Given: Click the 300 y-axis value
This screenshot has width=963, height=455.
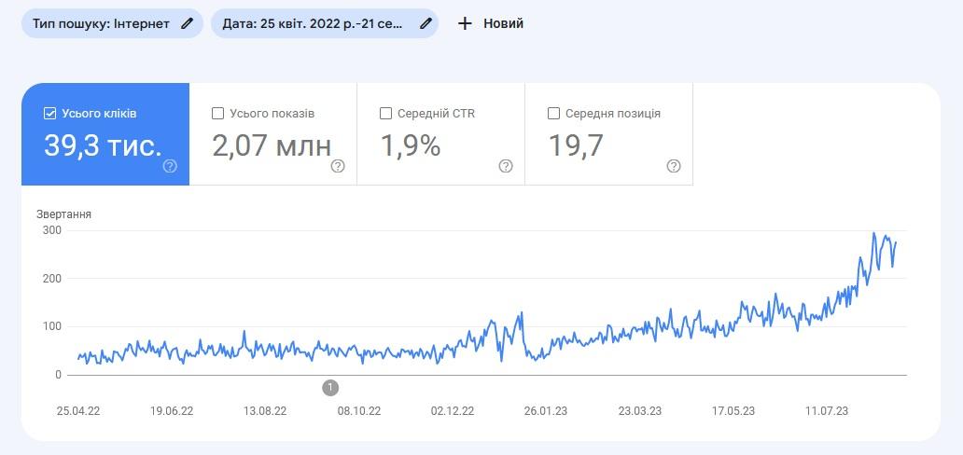Looking at the screenshot, I should coord(54,230).
